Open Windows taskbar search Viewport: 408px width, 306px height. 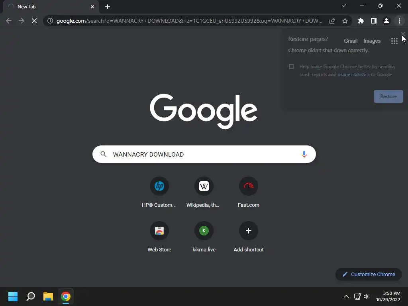click(x=31, y=296)
